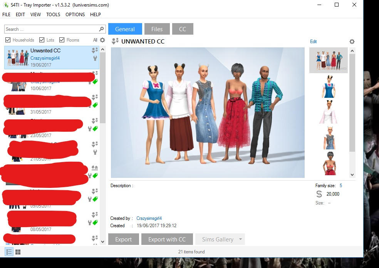The image size is (379, 268).
Task: Click wrench icon on 08/05/2017 row
Action: click(90, 223)
